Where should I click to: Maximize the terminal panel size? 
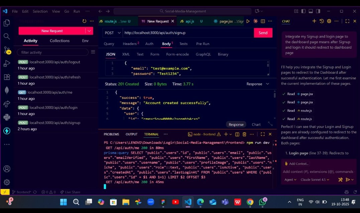(263, 134)
